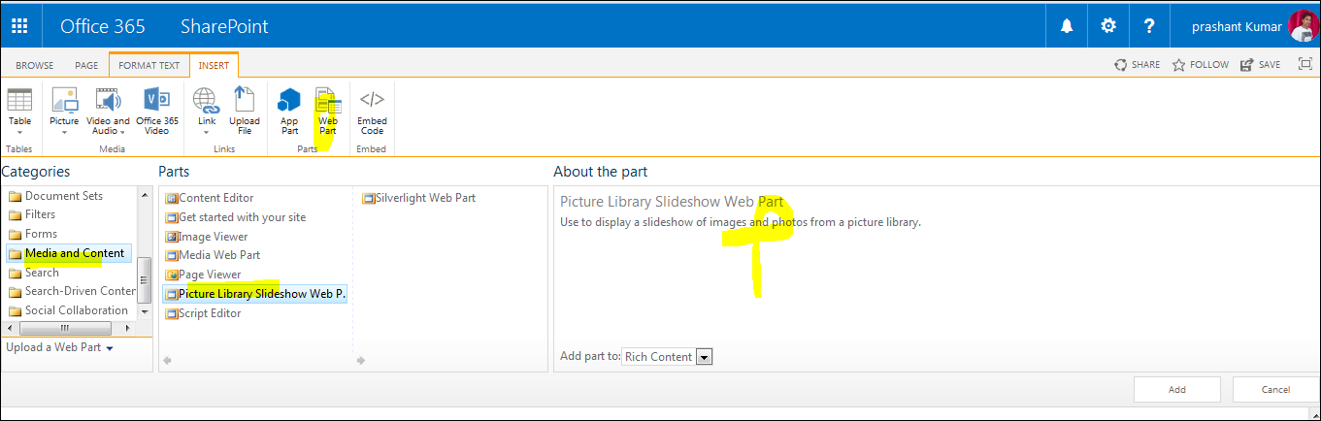
Task: Click the Web Part ribbon icon
Action: [328, 112]
